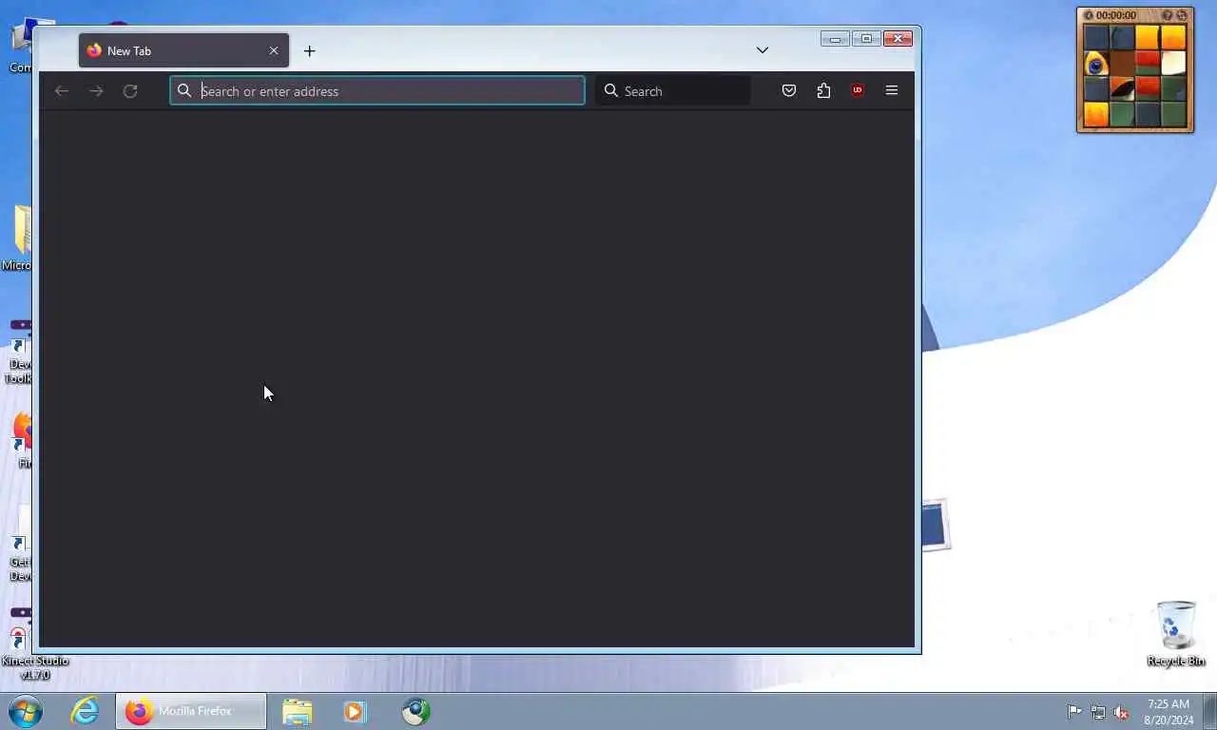Click the globe icon on the taskbar

pos(415,711)
